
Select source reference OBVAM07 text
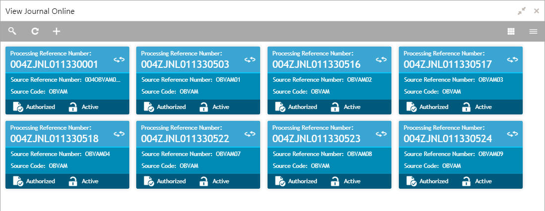click(x=228, y=154)
